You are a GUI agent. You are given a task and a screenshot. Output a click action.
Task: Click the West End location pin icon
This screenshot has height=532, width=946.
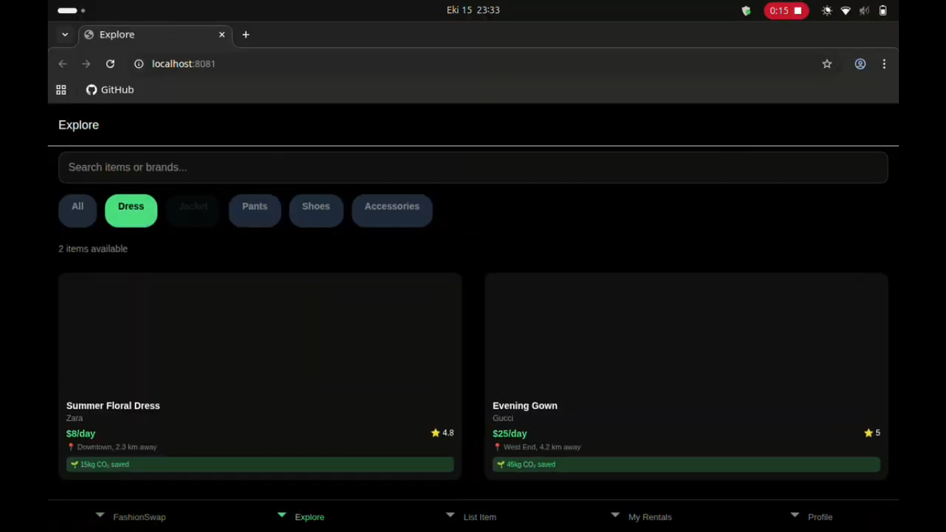tap(497, 447)
